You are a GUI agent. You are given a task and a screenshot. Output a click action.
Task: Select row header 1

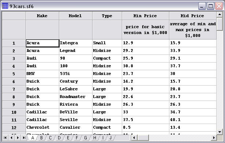pos(14,43)
